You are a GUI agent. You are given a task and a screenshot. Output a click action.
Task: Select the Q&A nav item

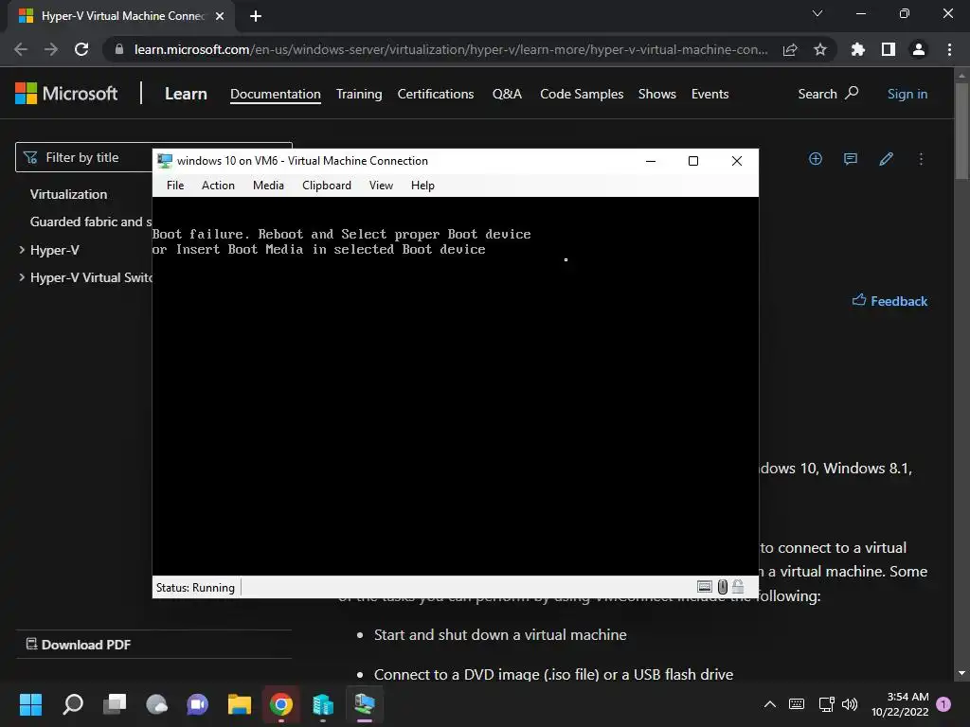507,94
